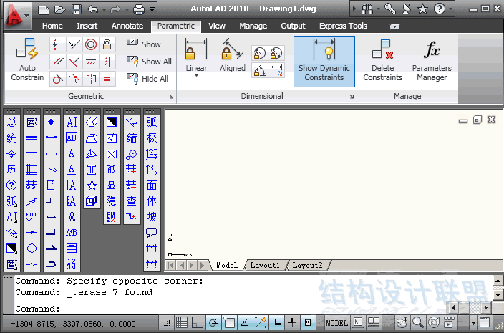Select the Diameter dimensional constraint icon
Image resolution: width=504 pixels, height=333 pixels.
tap(276, 54)
